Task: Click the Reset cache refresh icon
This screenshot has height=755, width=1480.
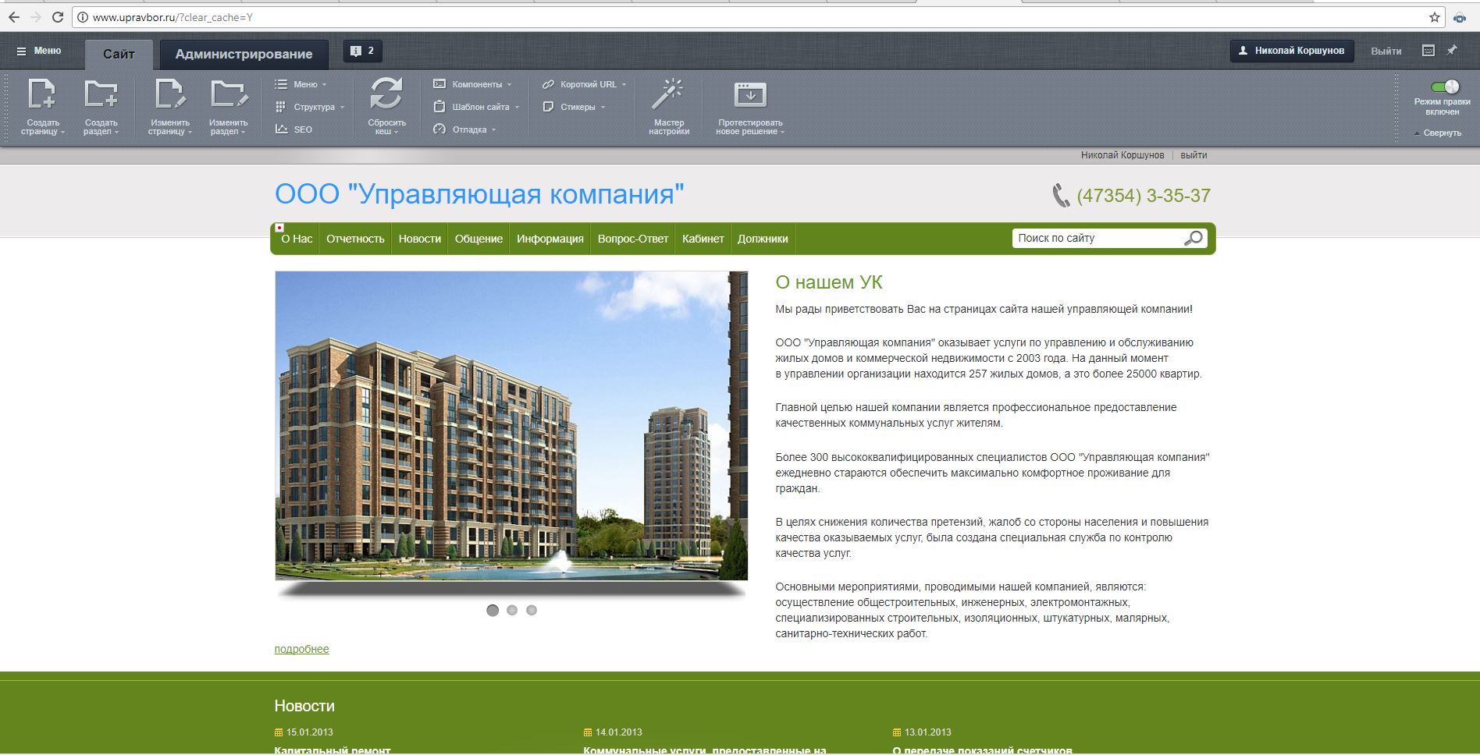Action: pyautogui.click(x=386, y=94)
